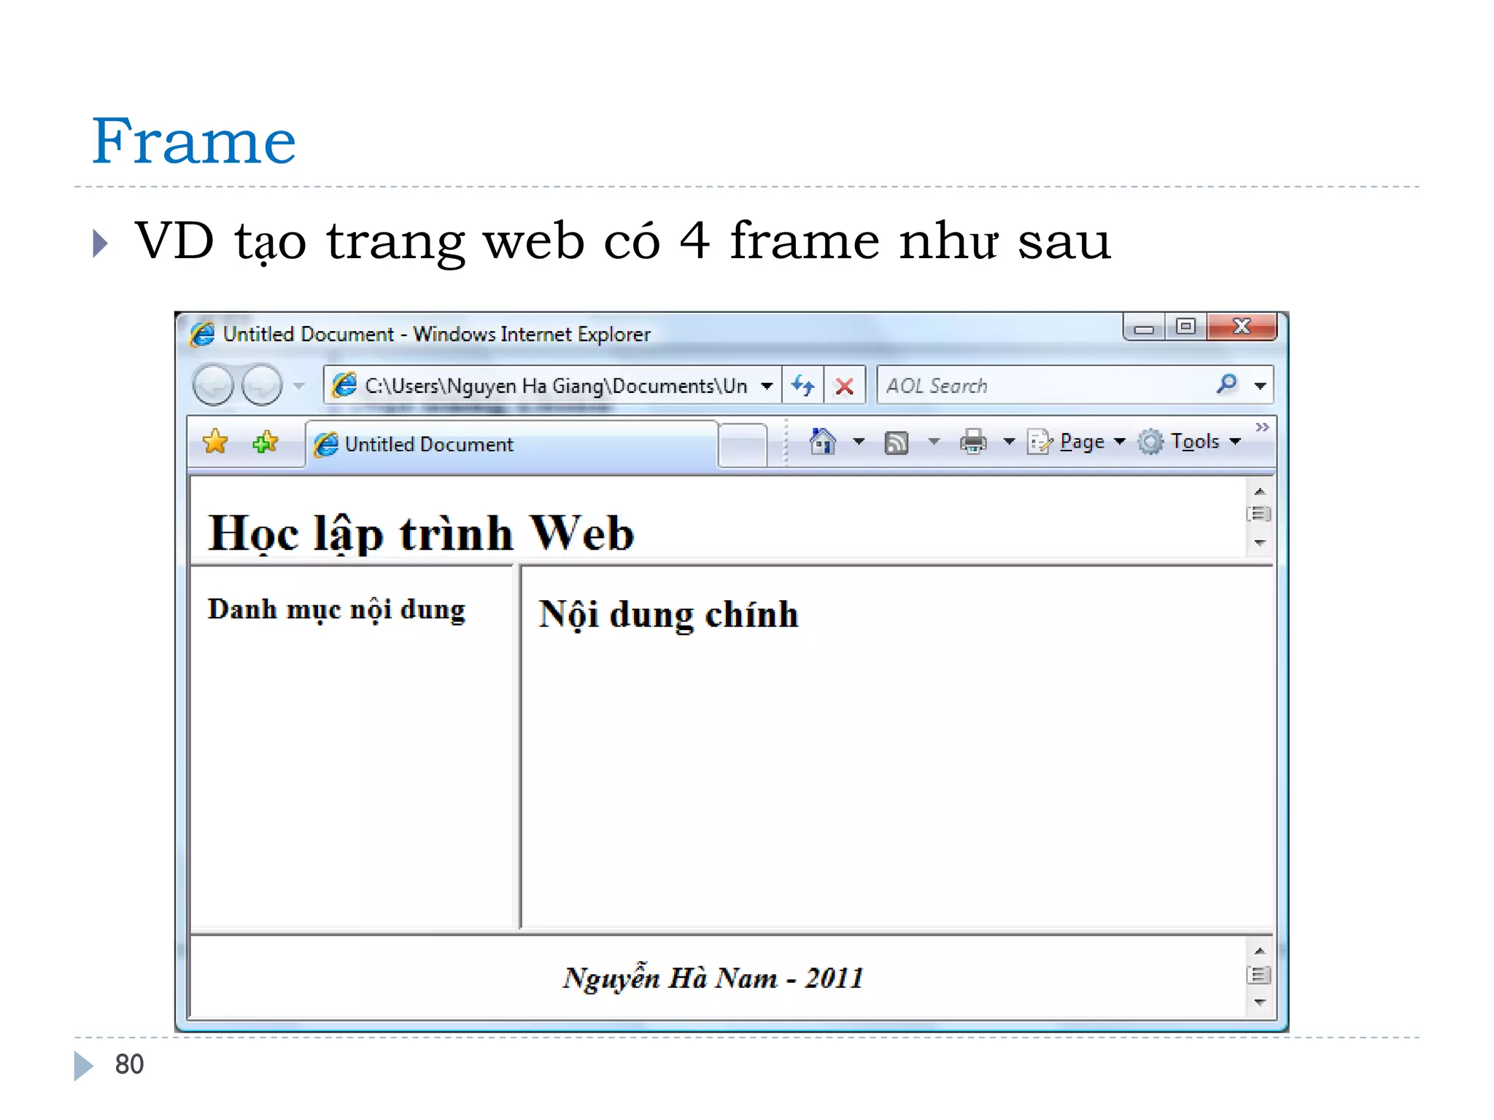Click the Refresh page icon

803,385
